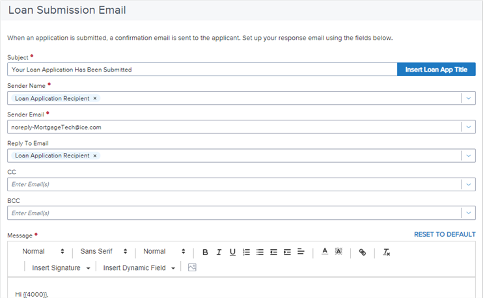Expand the Sender Name dropdown

pos(469,98)
